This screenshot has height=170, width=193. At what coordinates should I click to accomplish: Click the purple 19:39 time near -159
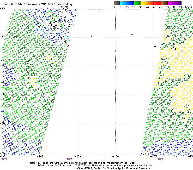click(x=68, y=159)
